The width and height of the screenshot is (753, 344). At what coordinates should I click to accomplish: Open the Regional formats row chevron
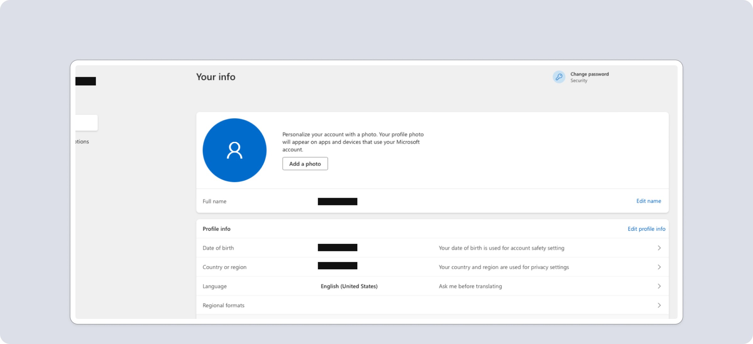(659, 305)
